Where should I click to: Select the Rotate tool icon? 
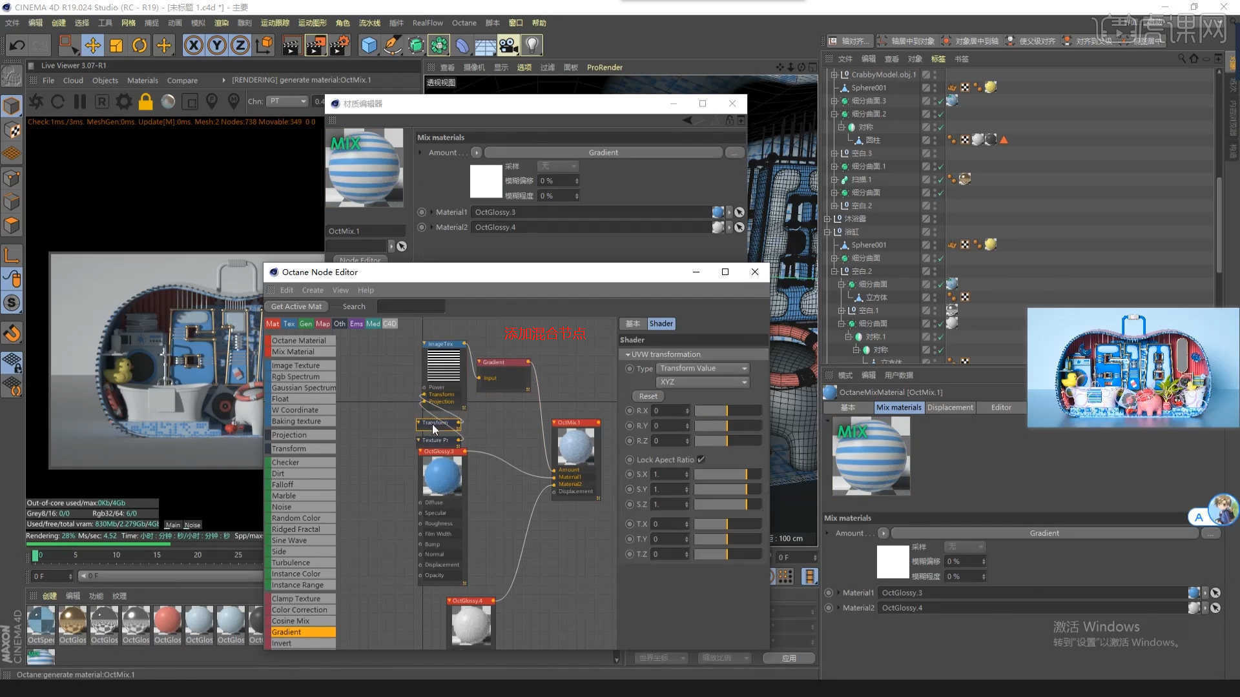click(139, 45)
